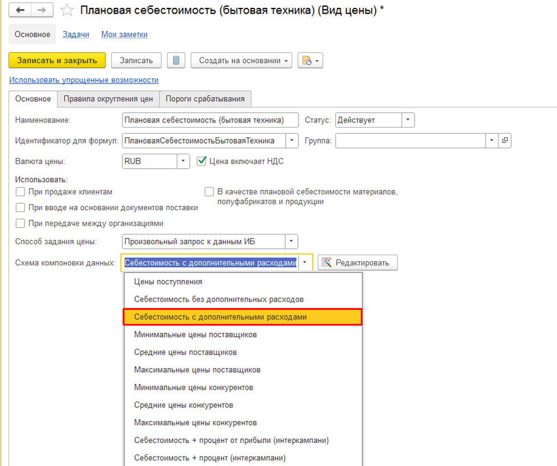Viewport: 557px width, 466px height.
Task: Click the back navigation arrow
Action: [20, 10]
